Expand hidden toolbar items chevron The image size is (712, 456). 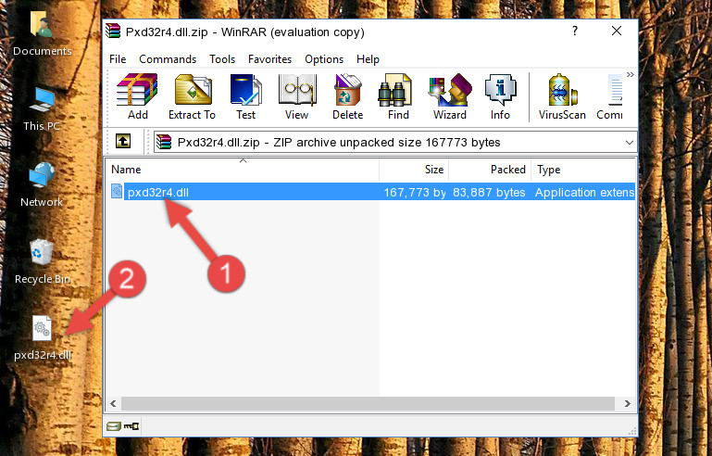pyautogui.click(x=631, y=74)
